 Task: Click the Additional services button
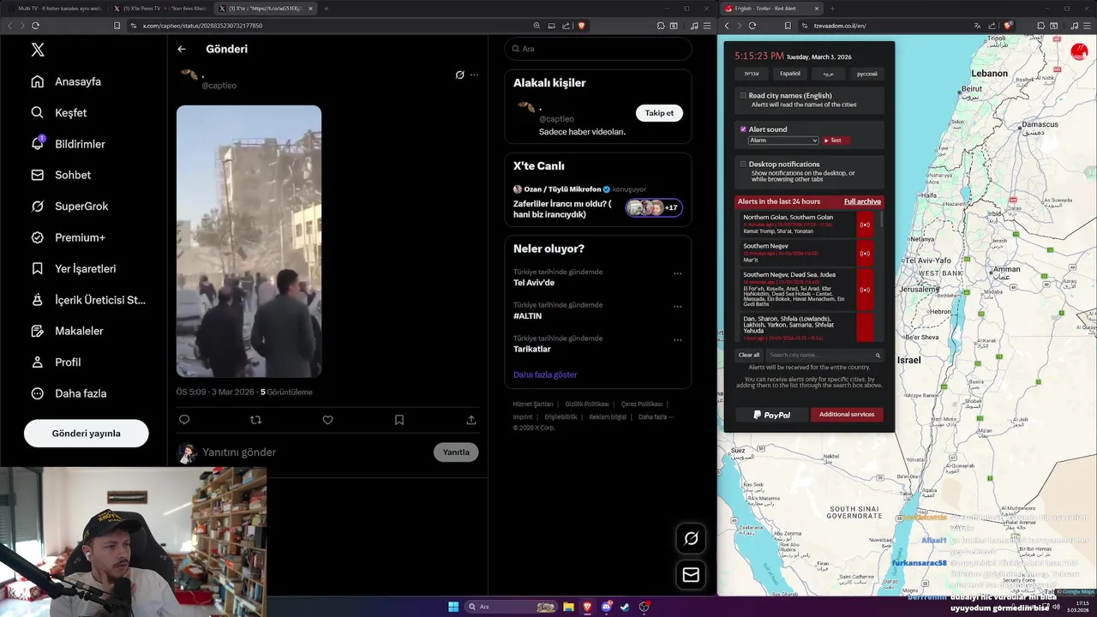point(847,415)
